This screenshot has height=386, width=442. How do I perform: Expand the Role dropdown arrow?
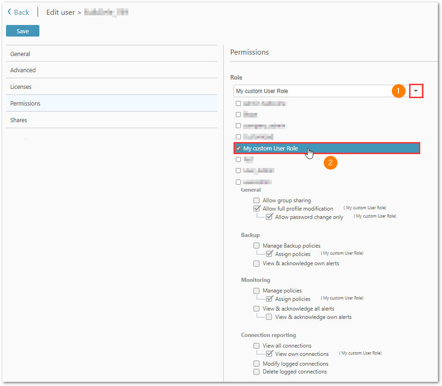point(416,91)
